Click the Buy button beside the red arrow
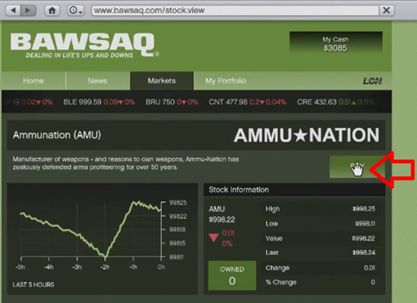The image size is (417, 303). tap(357, 166)
